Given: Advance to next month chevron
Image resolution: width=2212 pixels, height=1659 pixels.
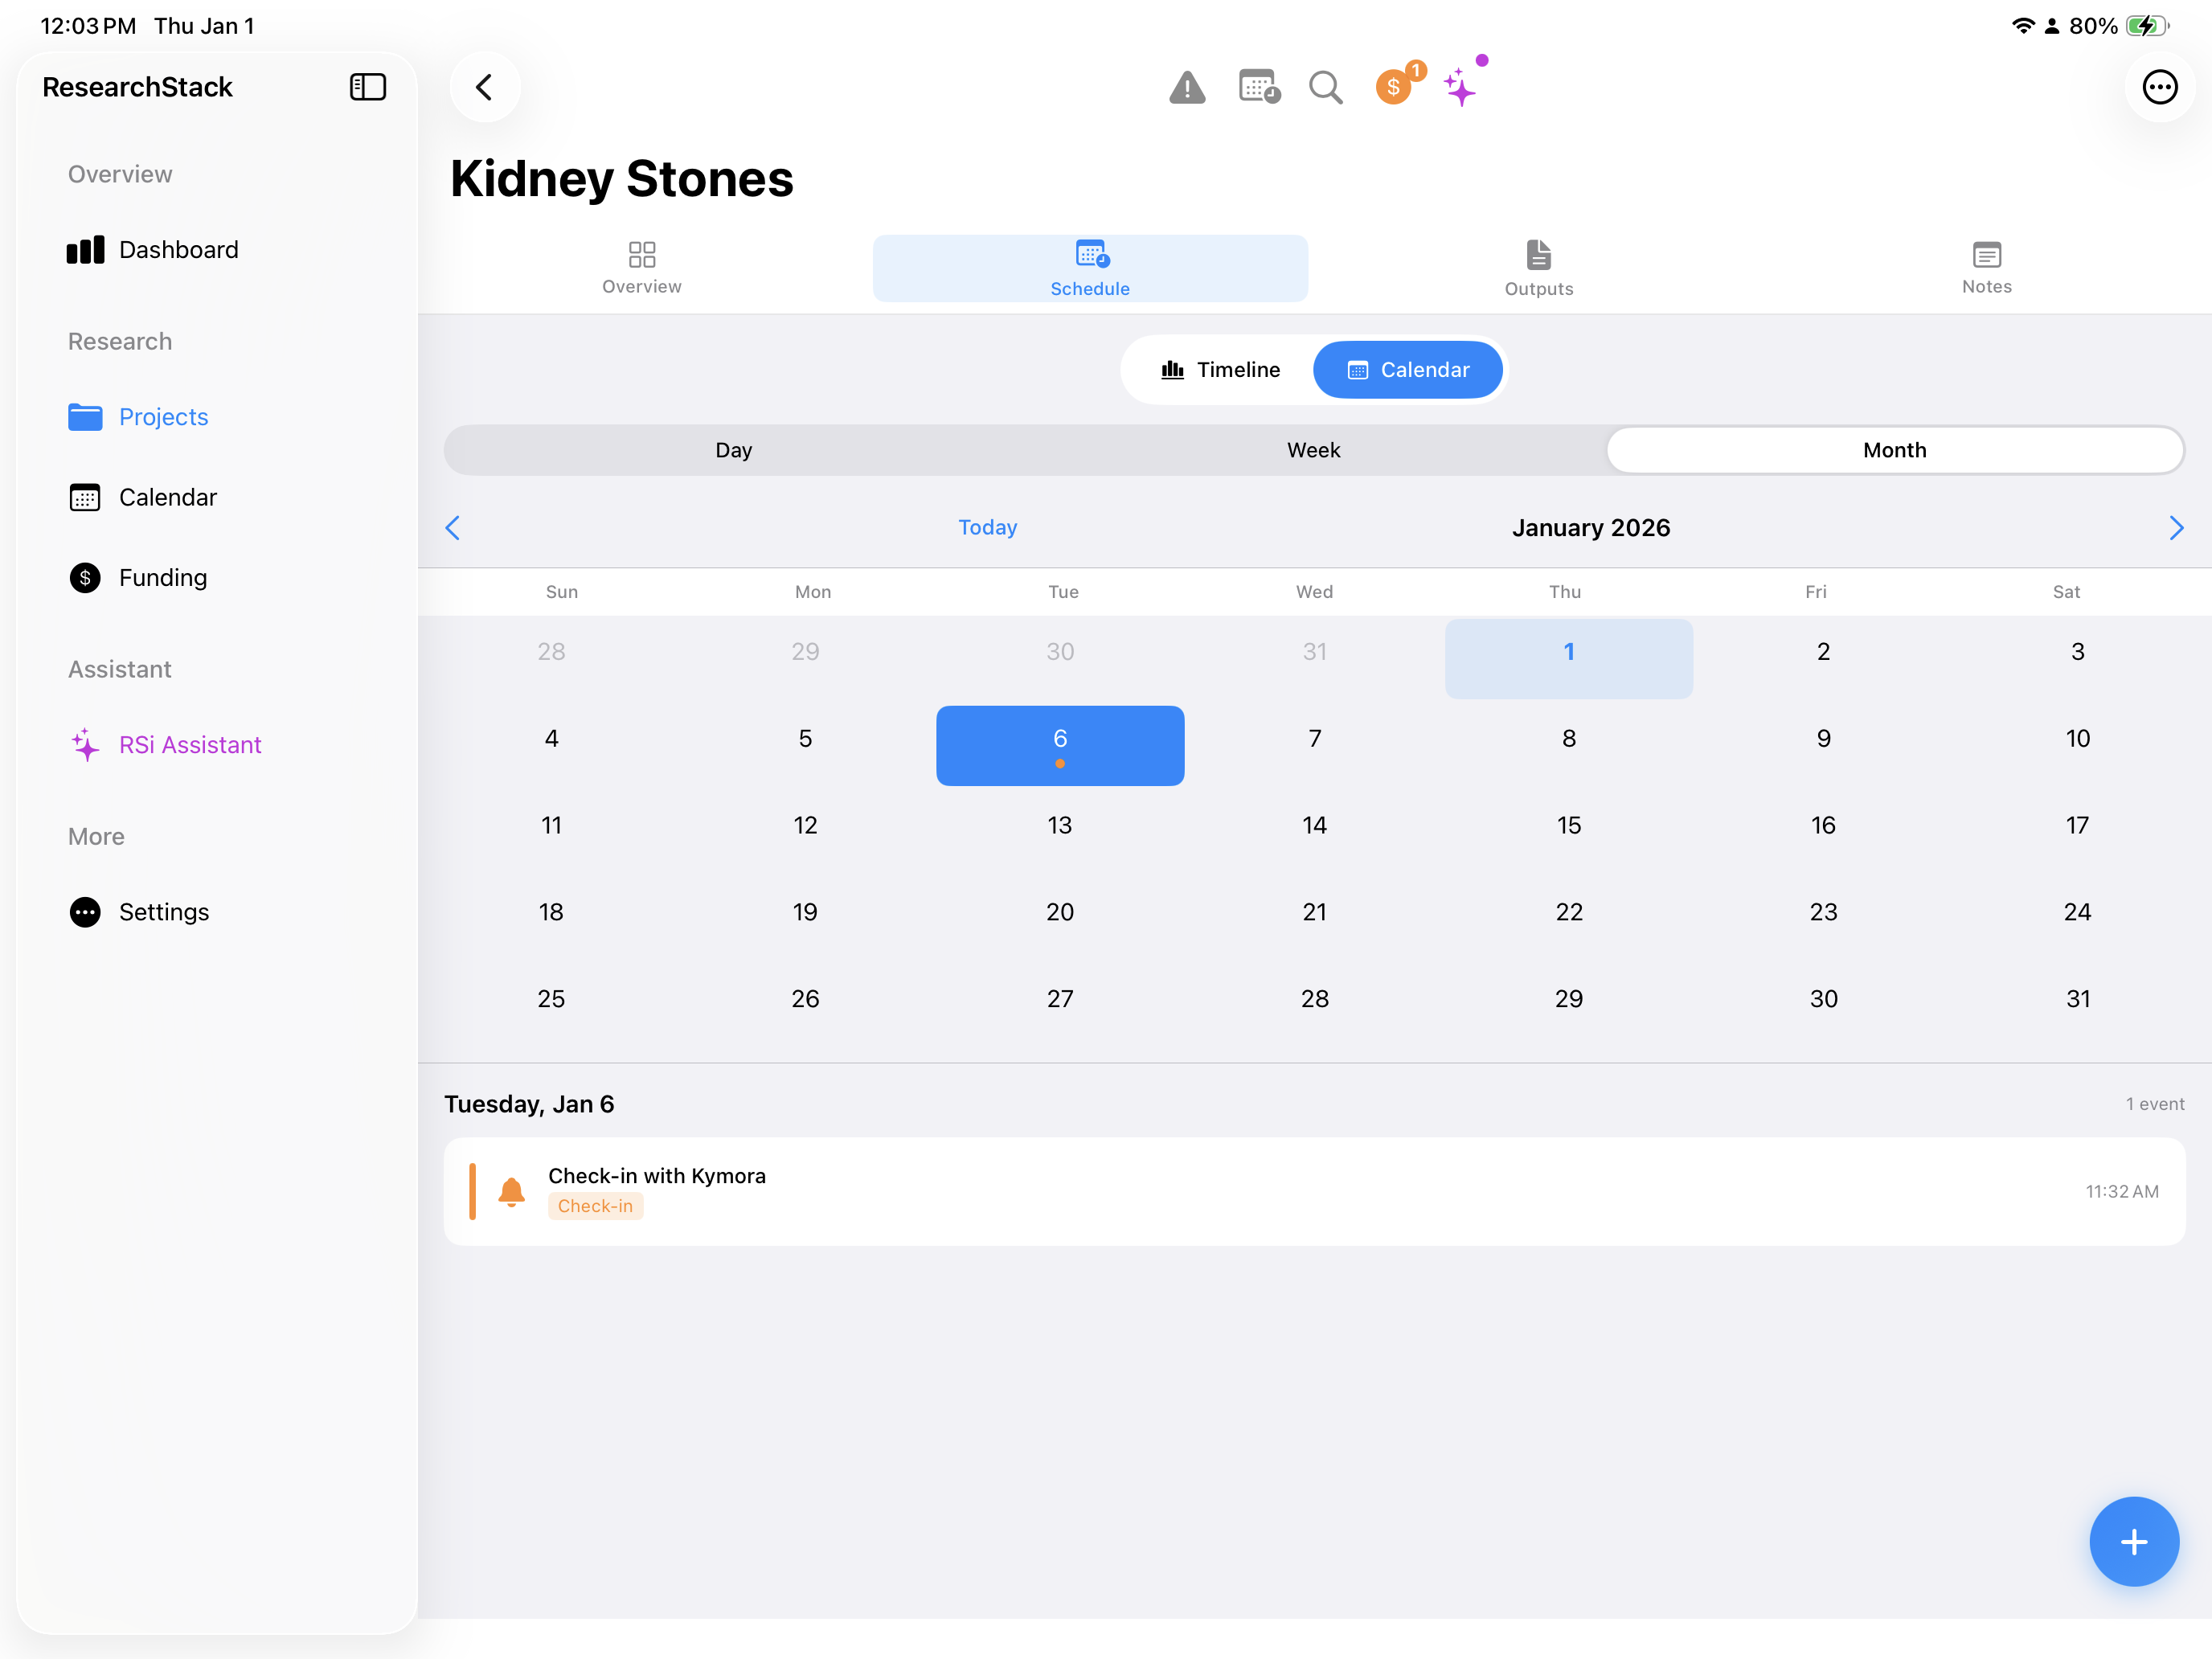Looking at the screenshot, I should tap(2176, 528).
